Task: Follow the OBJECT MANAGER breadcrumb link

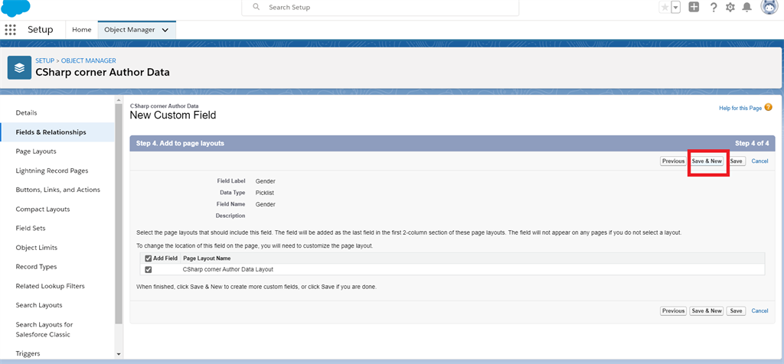Action: click(x=89, y=60)
